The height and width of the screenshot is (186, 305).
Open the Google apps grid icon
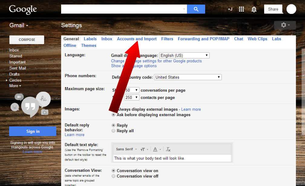point(241,9)
